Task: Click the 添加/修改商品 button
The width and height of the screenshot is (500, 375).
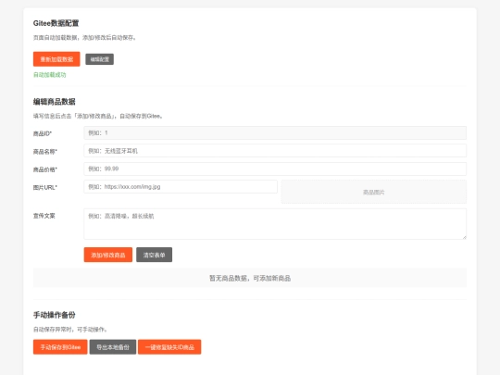Action: click(108, 255)
